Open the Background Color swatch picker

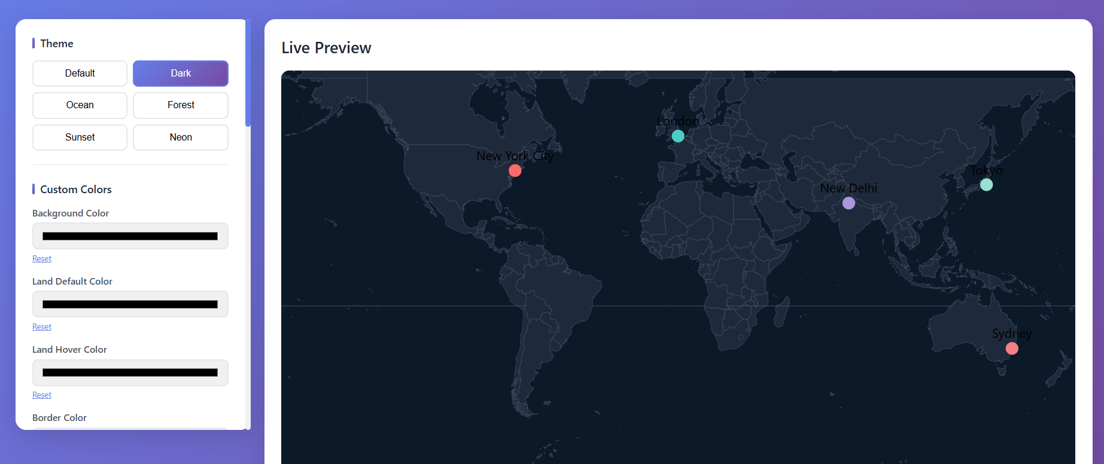click(x=130, y=236)
